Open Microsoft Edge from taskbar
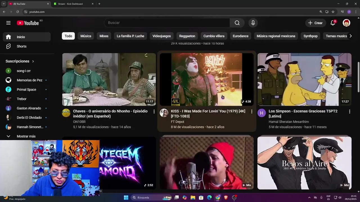Image resolution: width=360 pixels, height=202 pixels. (209, 198)
